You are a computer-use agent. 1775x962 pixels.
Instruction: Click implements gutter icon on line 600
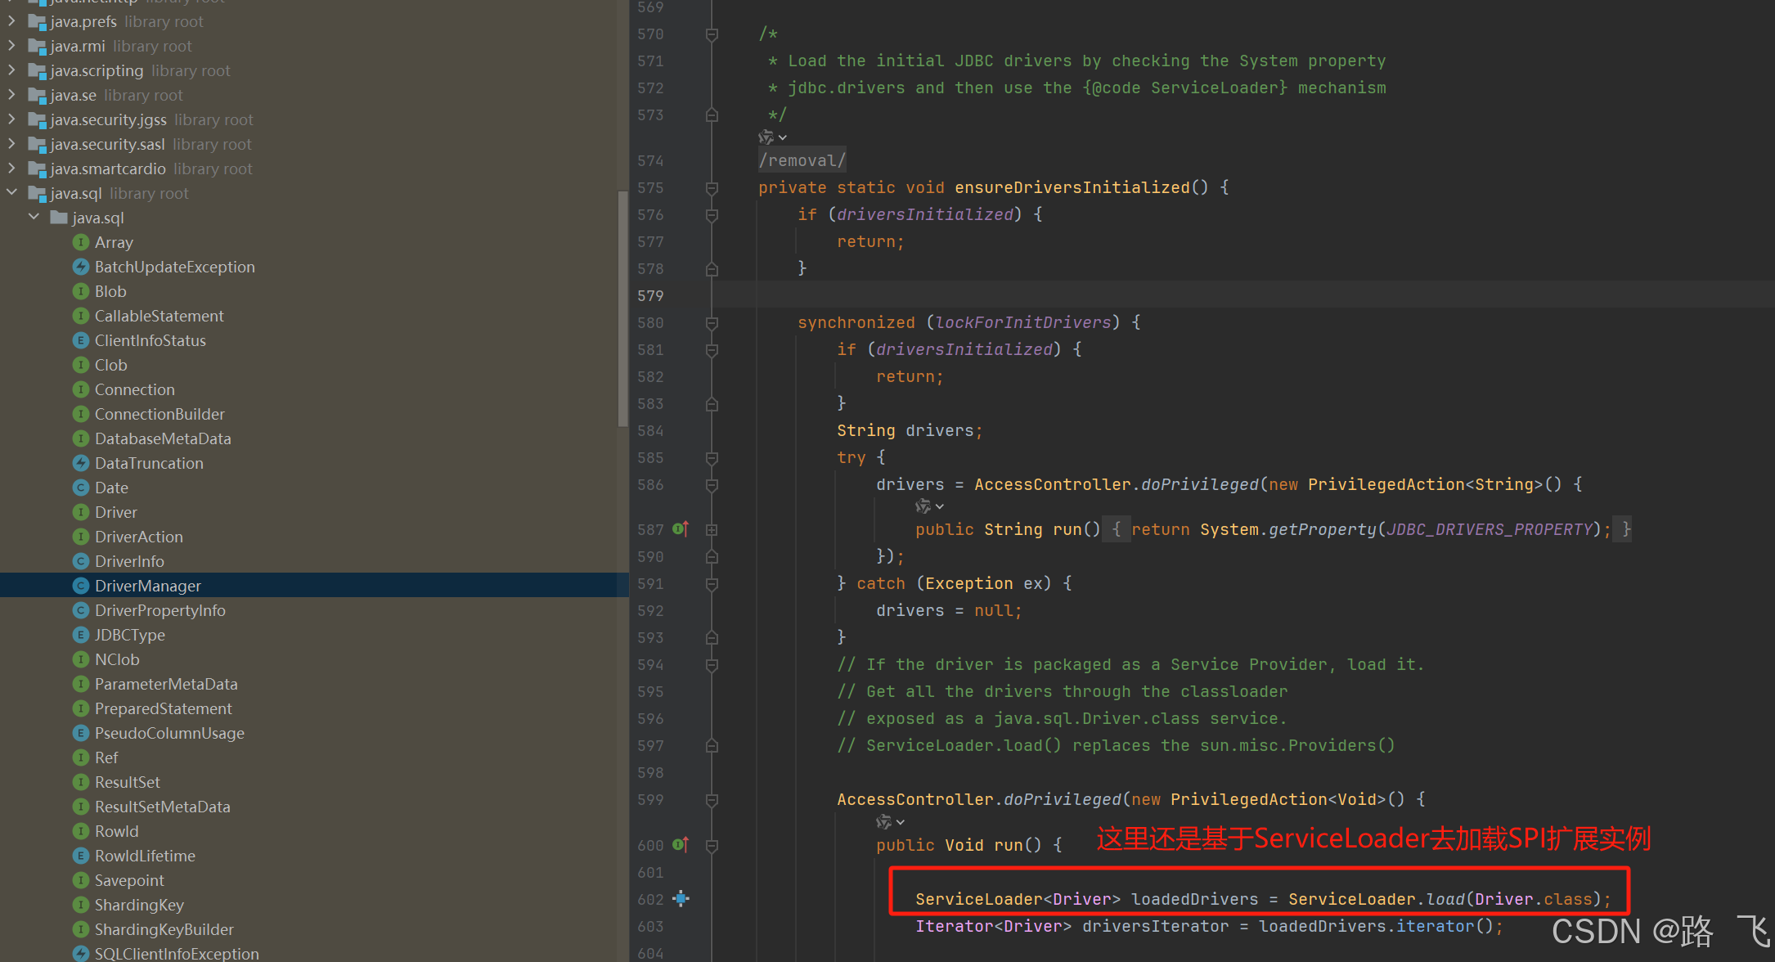point(681,844)
